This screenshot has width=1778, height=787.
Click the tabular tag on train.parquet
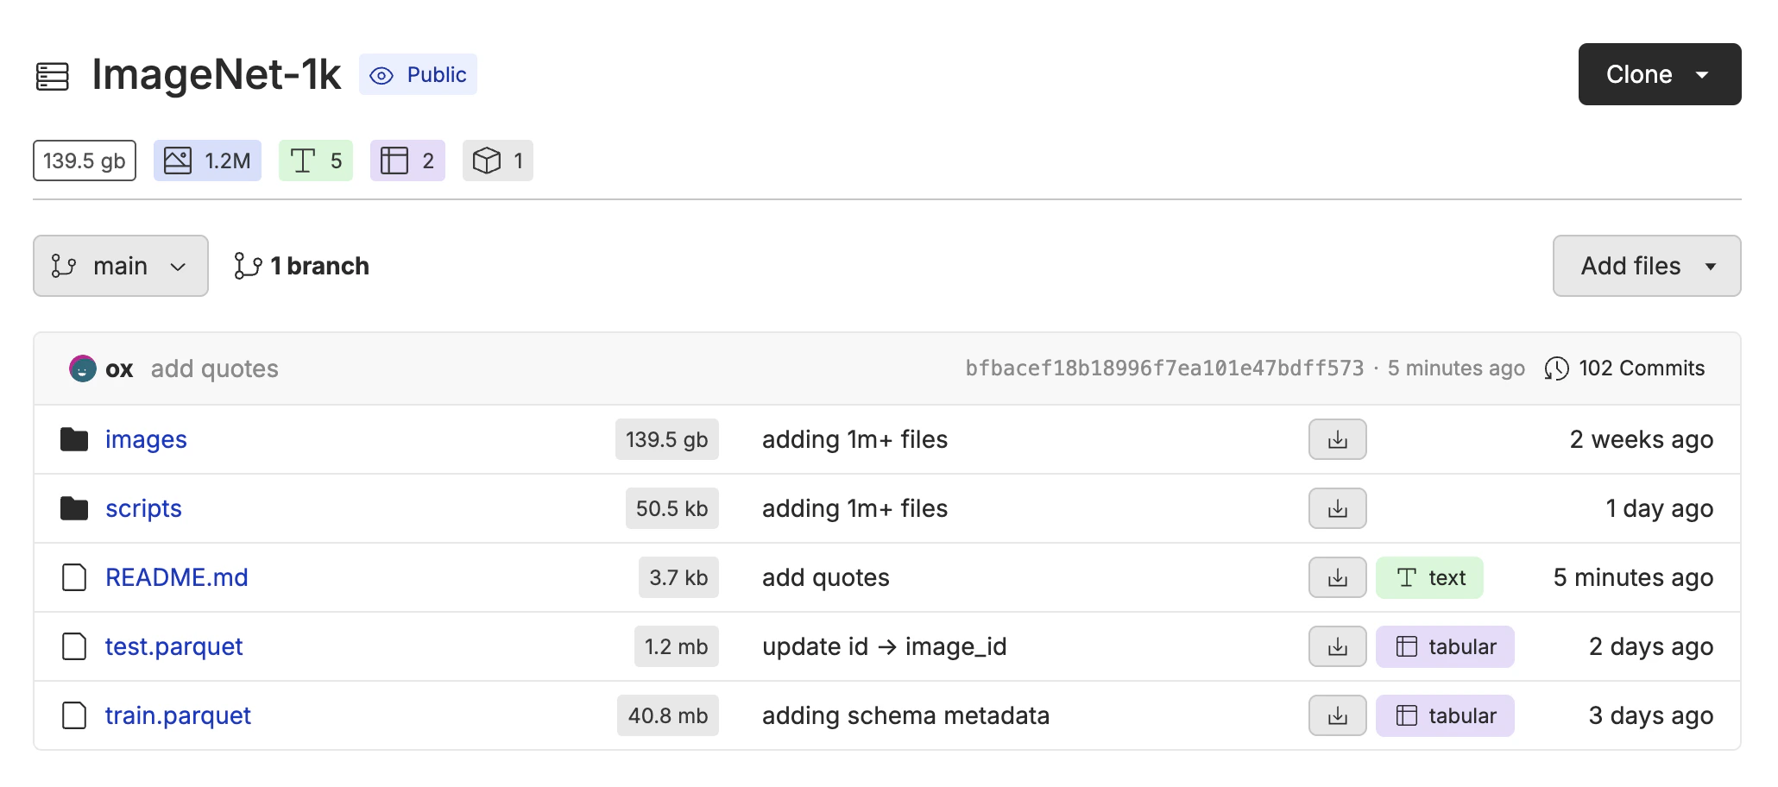coord(1445,715)
